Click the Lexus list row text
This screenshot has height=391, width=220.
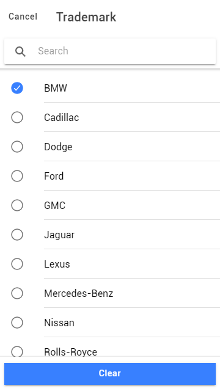click(57, 264)
